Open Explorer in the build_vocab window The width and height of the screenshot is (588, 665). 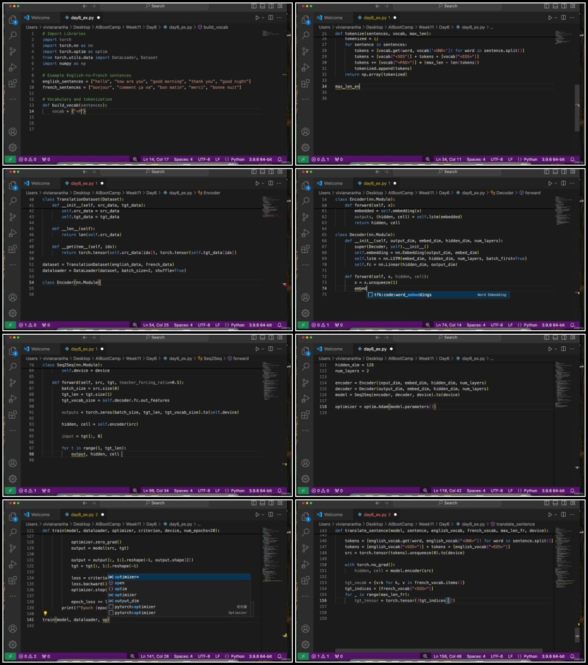pos(13,20)
